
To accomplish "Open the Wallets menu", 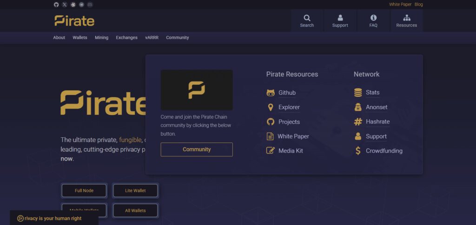I will pyautogui.click(x=80, y=38).
